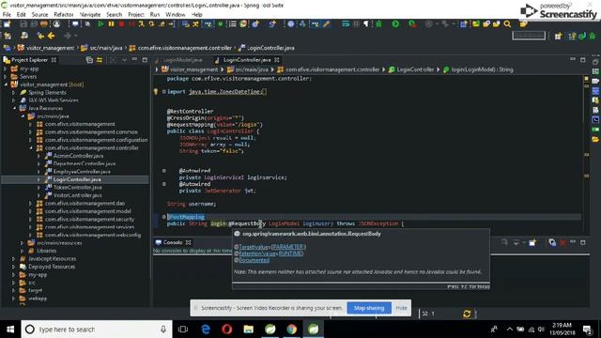601x338 pixels.
Task: Click the Save toolbar icon
Action: (x=23, y=24)
